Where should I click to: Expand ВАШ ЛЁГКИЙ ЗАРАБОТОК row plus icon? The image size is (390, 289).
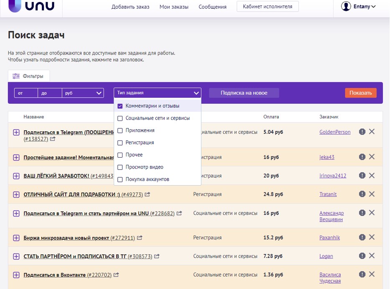(x=16, y=176)
